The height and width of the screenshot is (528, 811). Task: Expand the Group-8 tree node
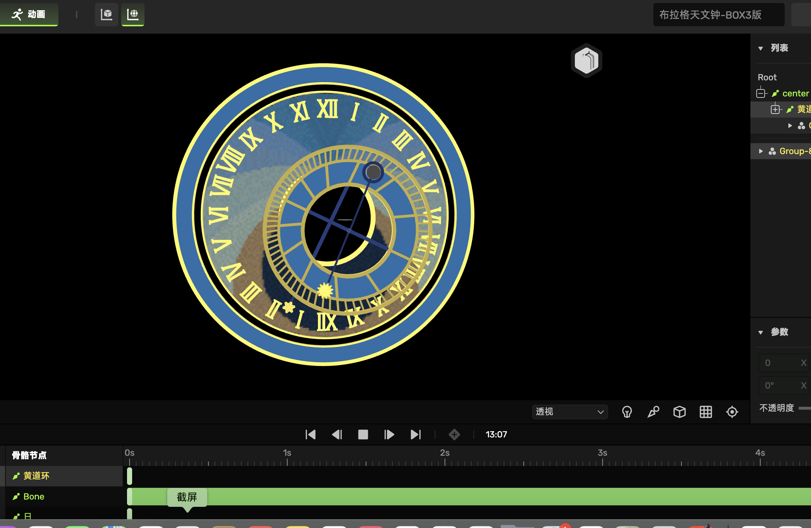761,151
